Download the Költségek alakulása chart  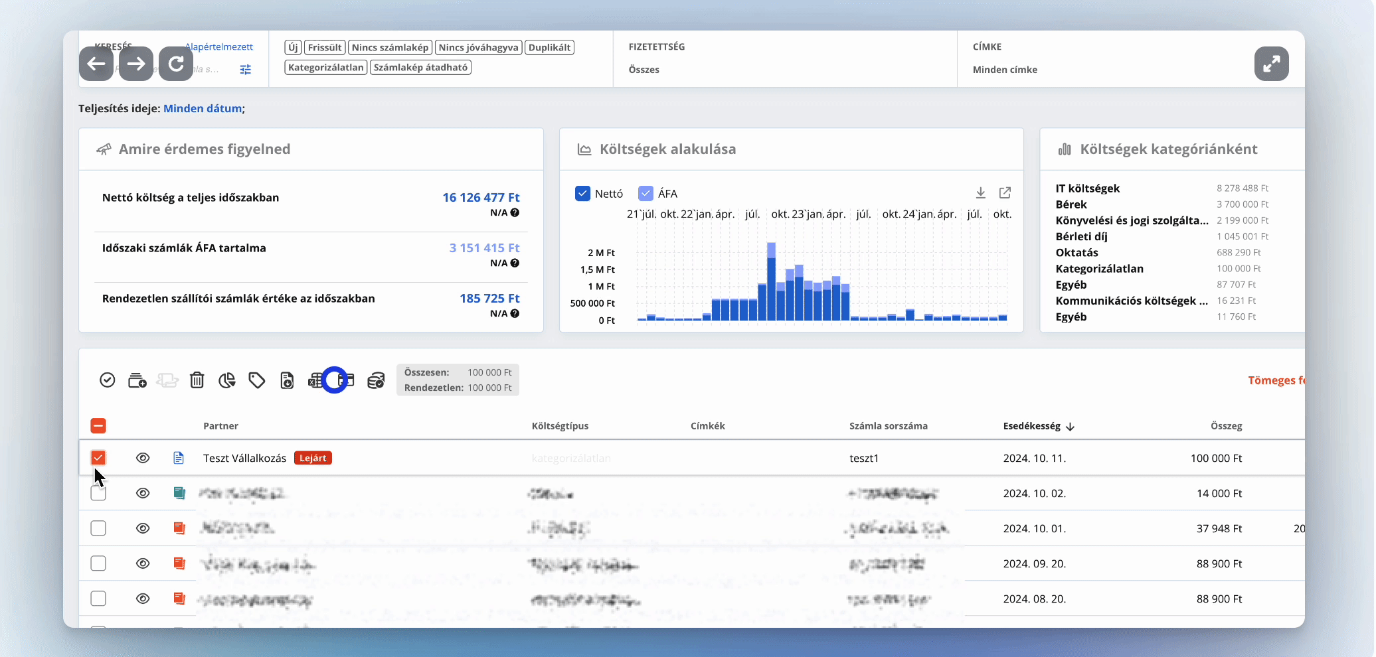click(x=981, y=192)
